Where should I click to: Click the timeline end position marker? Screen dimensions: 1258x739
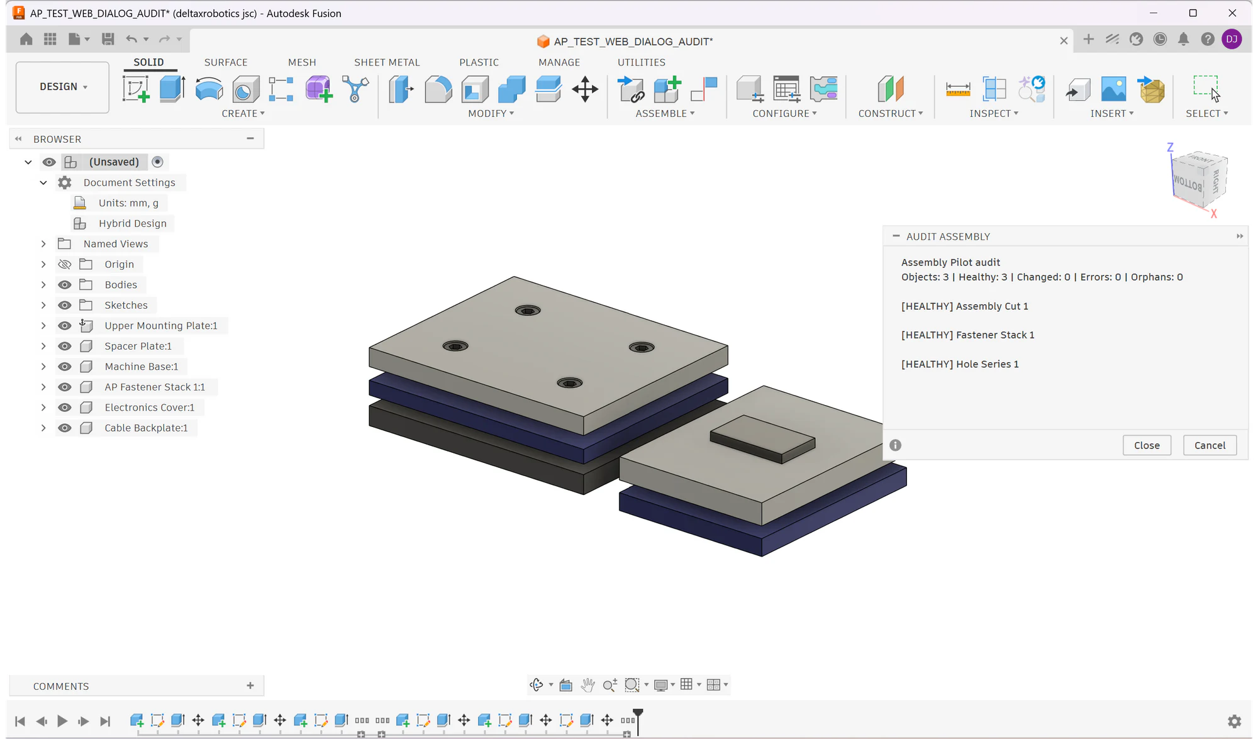(x=638, y=721)
